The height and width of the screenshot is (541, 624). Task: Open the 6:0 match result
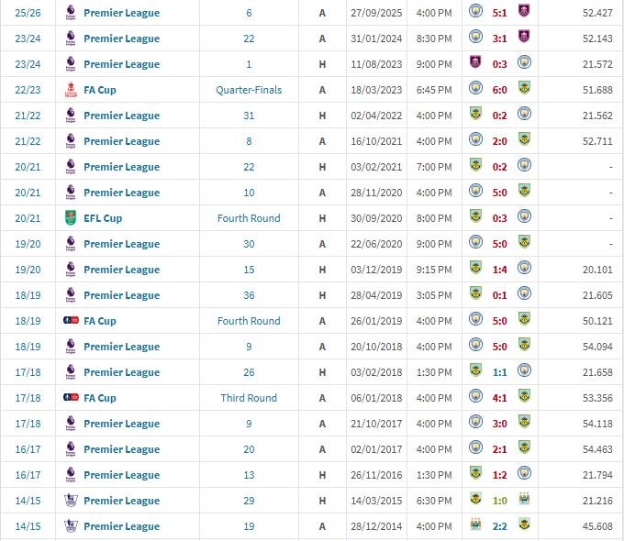click(x=498, y=90)
